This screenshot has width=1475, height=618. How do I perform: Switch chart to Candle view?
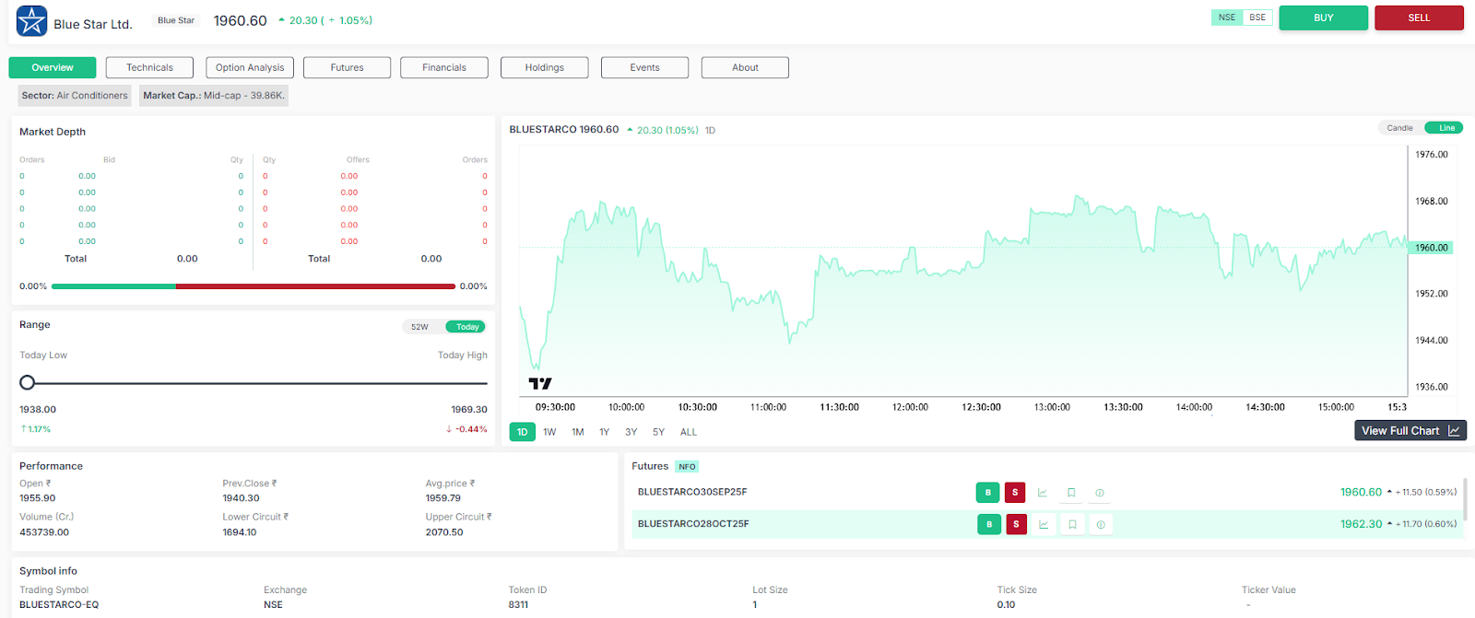tap(1399, 128)
